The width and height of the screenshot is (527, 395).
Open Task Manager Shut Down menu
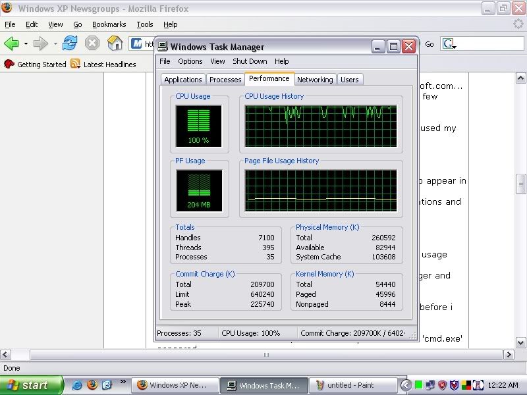pyautogui.click(x=250, y=61)
